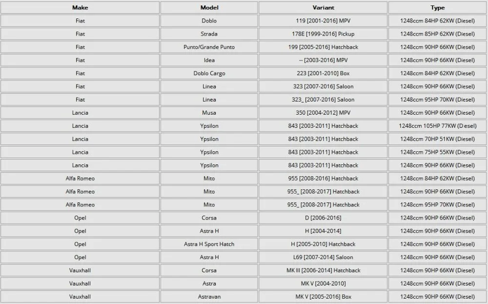Click the Musa model cell
Image resolution: width=488 pixels, height=304 pixels.
pyautogui.click(x=209, y=113)
